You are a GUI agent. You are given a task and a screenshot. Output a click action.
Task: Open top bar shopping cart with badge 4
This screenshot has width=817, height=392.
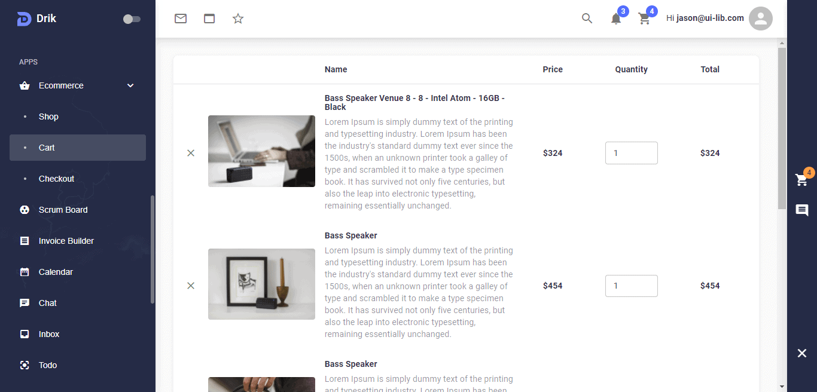point(645,19)
